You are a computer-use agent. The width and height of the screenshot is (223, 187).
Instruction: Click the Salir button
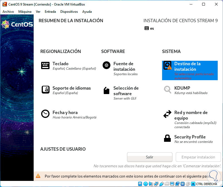click(x=150, y=157)
